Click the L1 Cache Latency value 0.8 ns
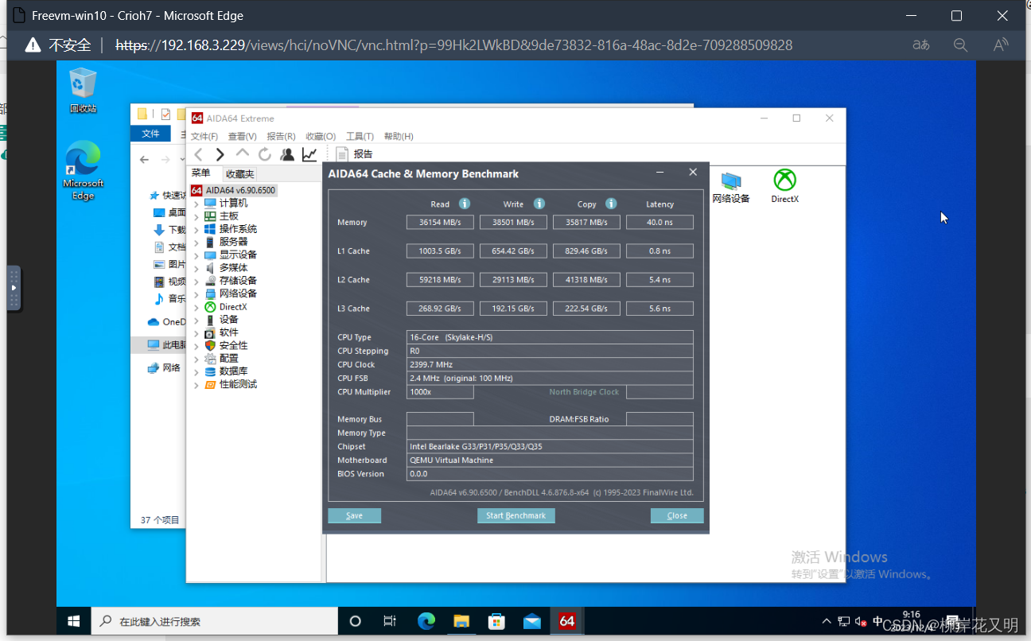The image size is (1031, 641). point(659,251)
